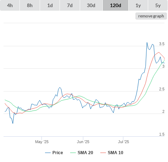Click the active 120d tab
This screenshot has width=168, height=162.
pos(116,5)
